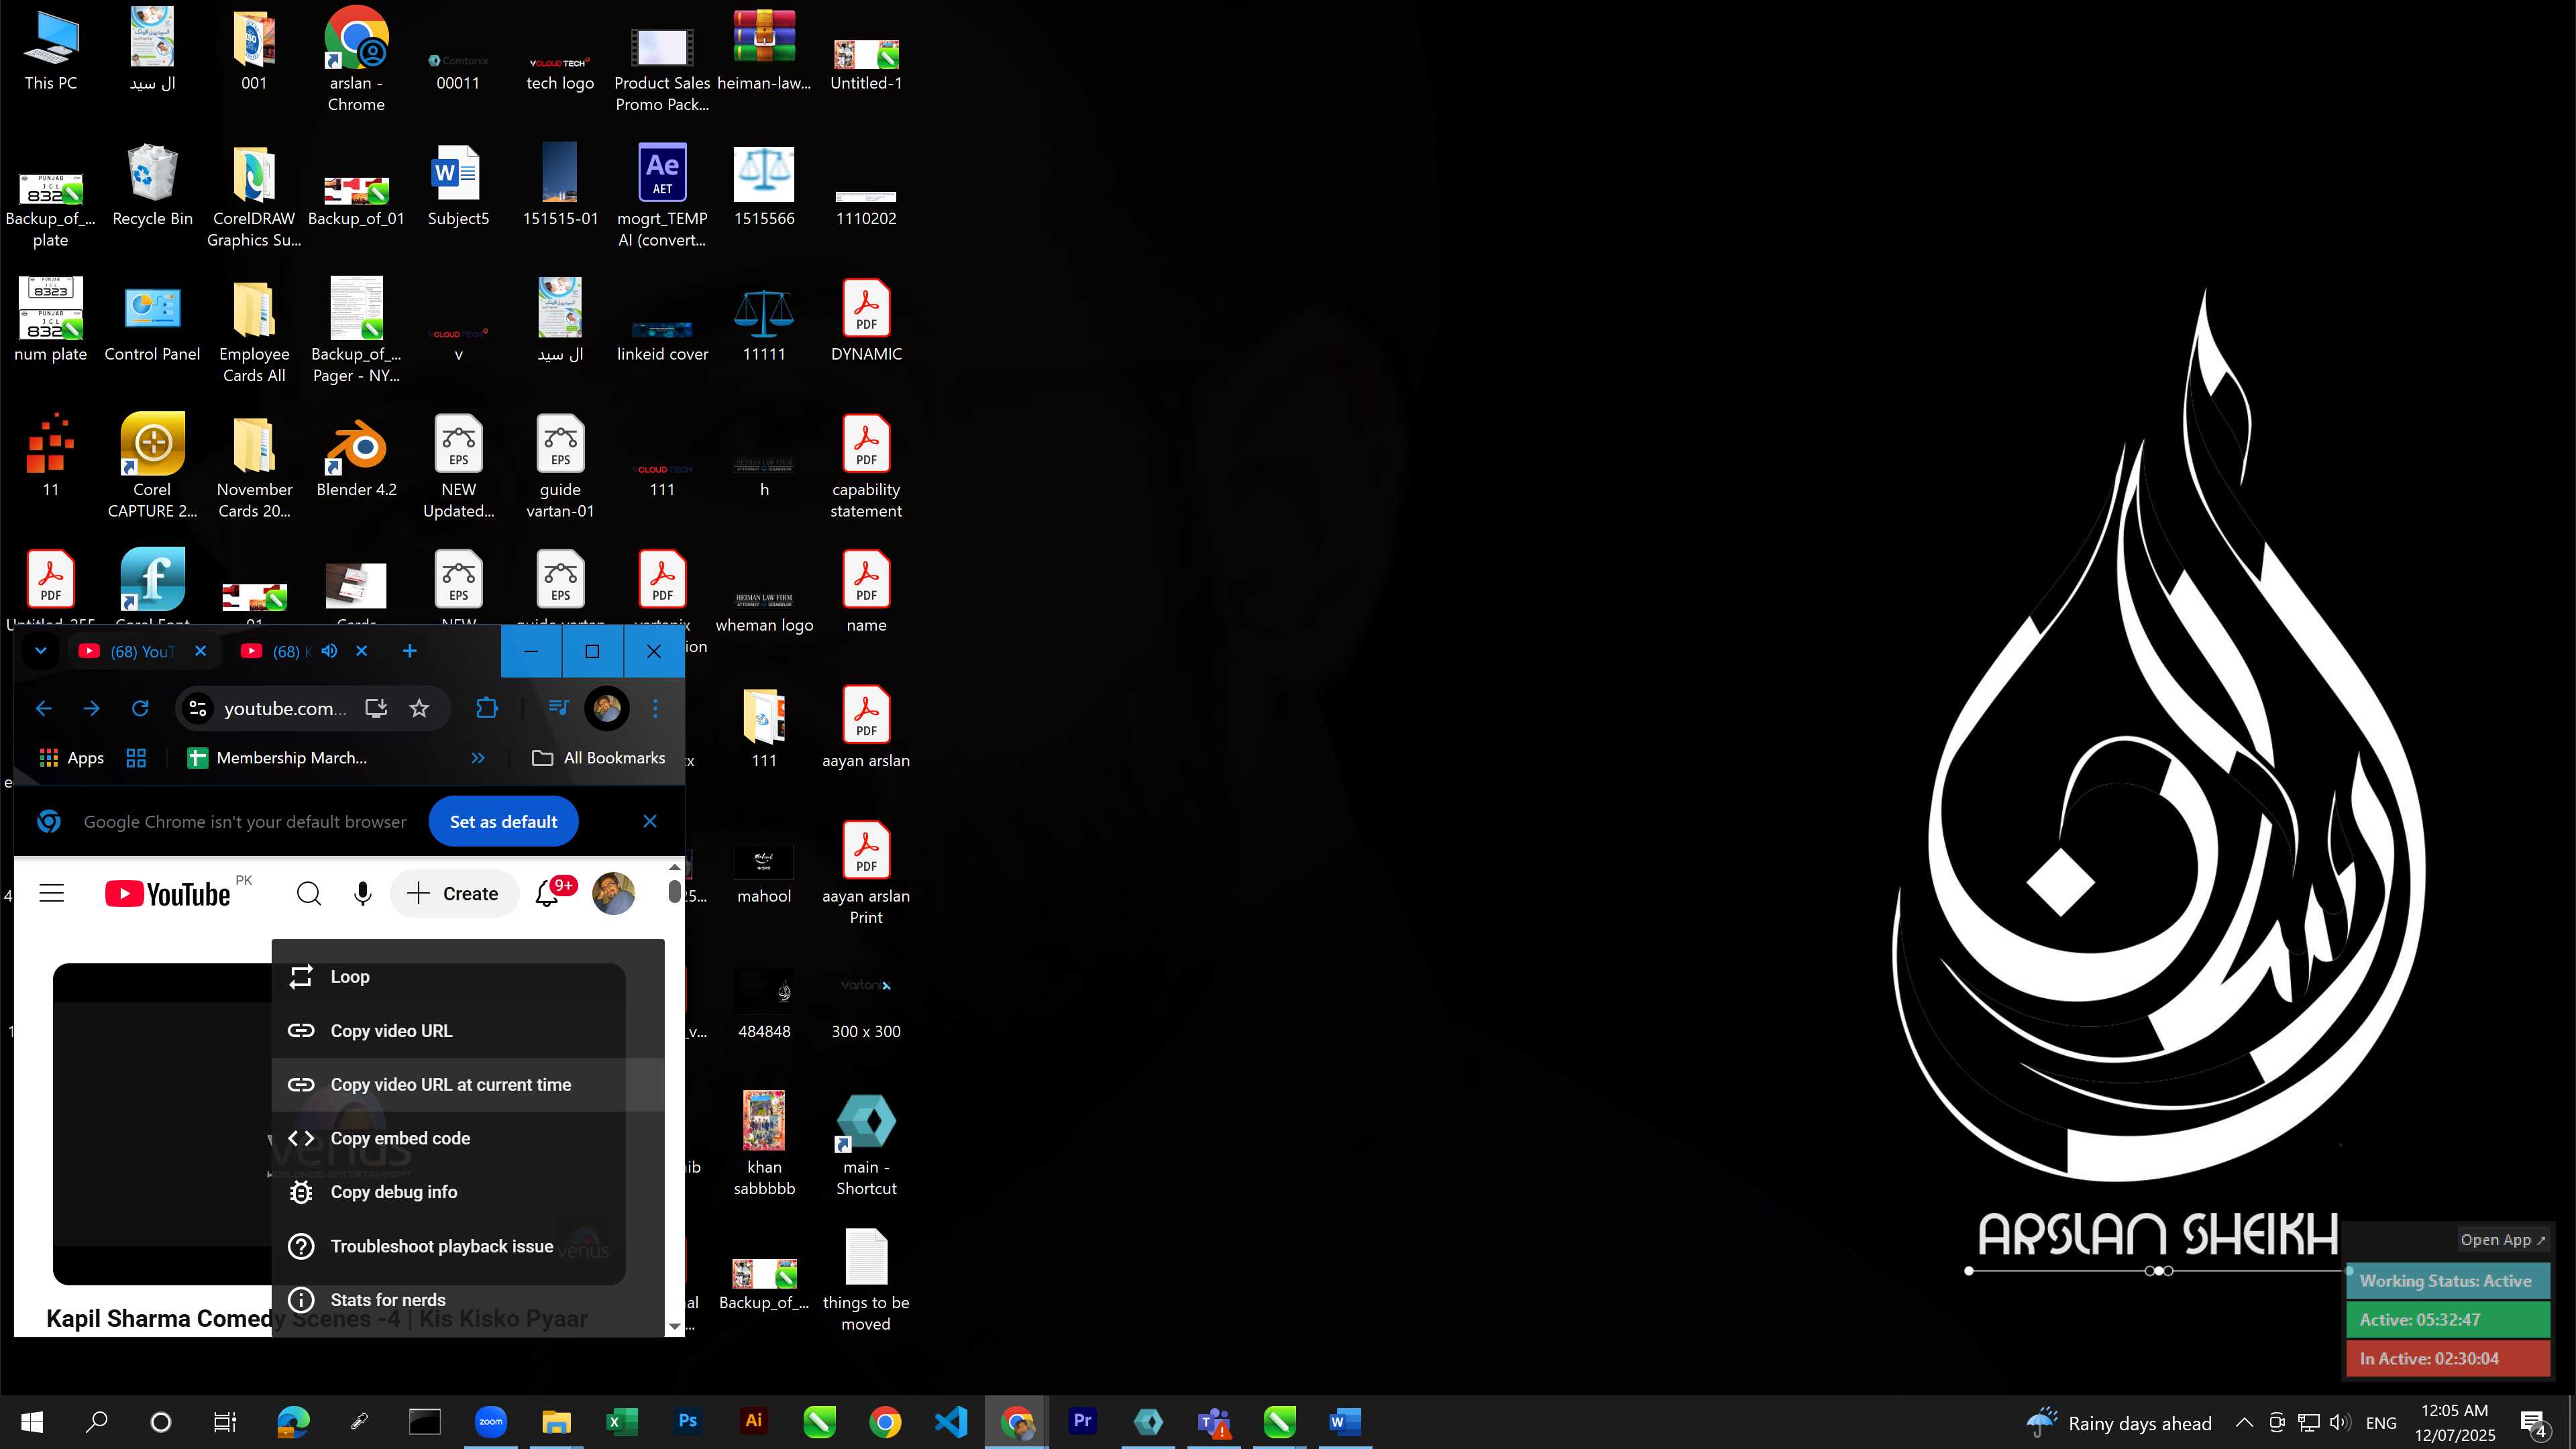Click scrollbar down arrow in Chrome window

point(675,1326)
